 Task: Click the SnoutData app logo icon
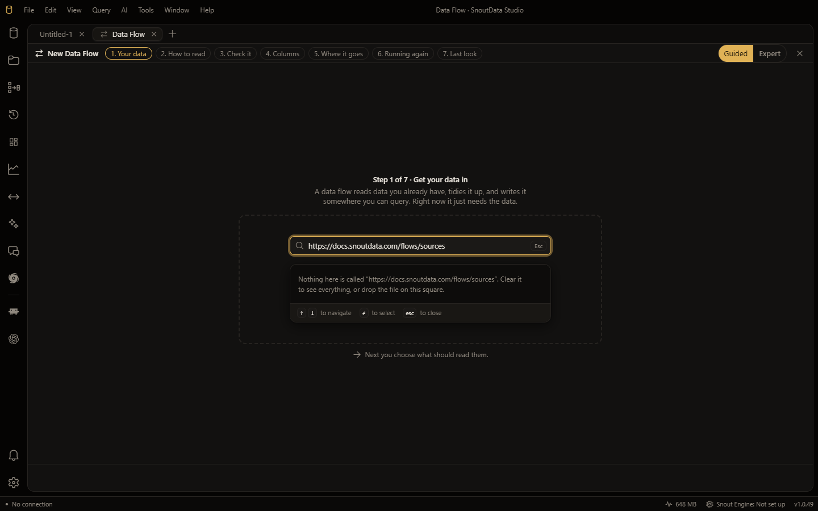click(x=9, y=10)
